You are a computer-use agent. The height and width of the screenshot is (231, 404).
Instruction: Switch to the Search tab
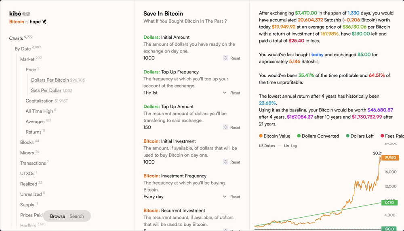(77, 216)
